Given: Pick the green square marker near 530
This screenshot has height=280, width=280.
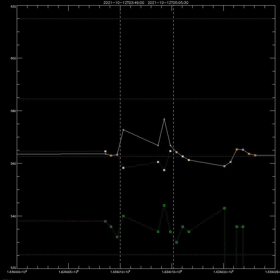Looking at the screenshot, I should click(x=176, y=242).
